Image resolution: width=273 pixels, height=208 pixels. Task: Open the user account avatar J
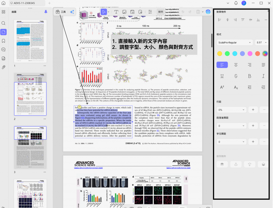point(244,3)
